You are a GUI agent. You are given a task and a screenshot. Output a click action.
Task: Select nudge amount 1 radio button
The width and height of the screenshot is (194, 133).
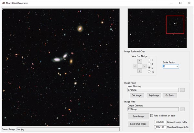click(x=149, y=60)
